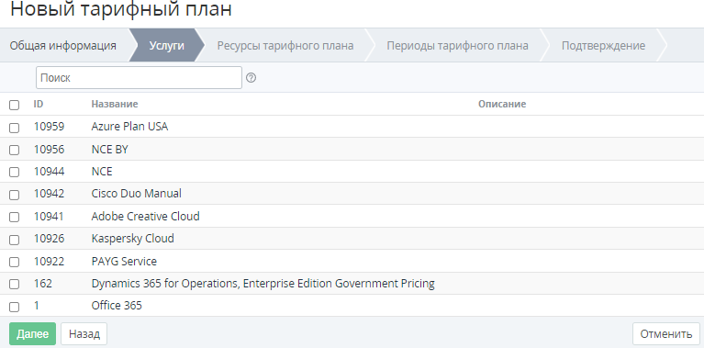Check the Kaspersky Cloud checkbox
The image size is (704, 348).
15,240
